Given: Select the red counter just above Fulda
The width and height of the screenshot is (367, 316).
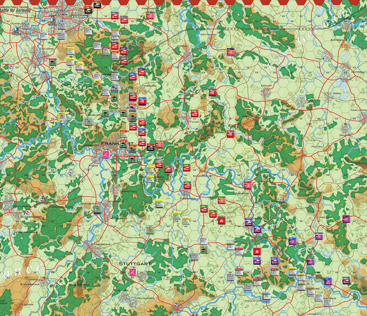Looking at the screenshot, I should (194, 113).
